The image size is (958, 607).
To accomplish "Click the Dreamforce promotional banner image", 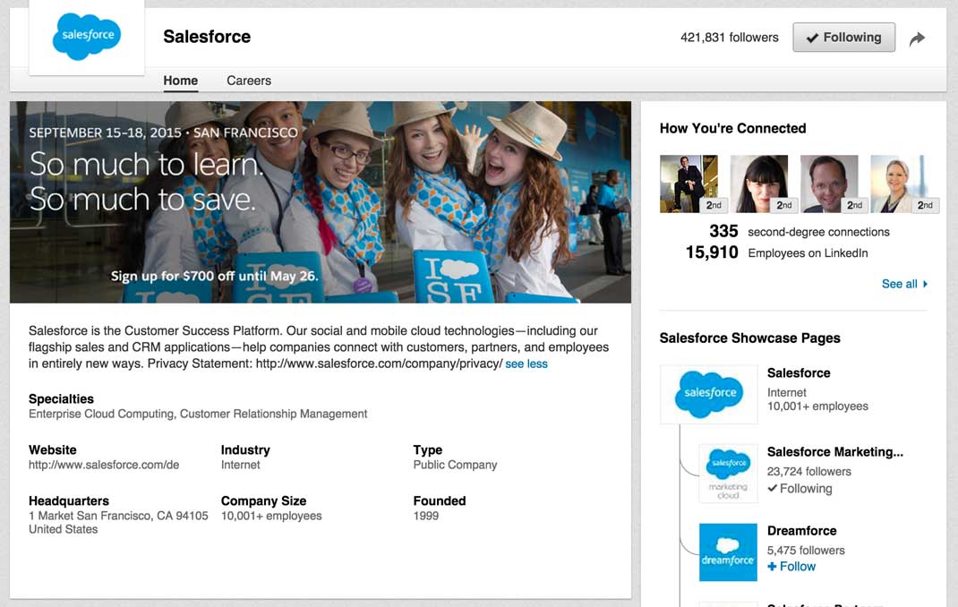I will point(321,202).
